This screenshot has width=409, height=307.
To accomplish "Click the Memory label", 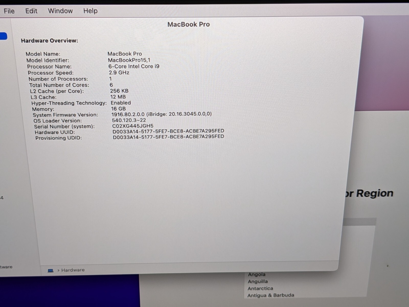I will point(43,109).
